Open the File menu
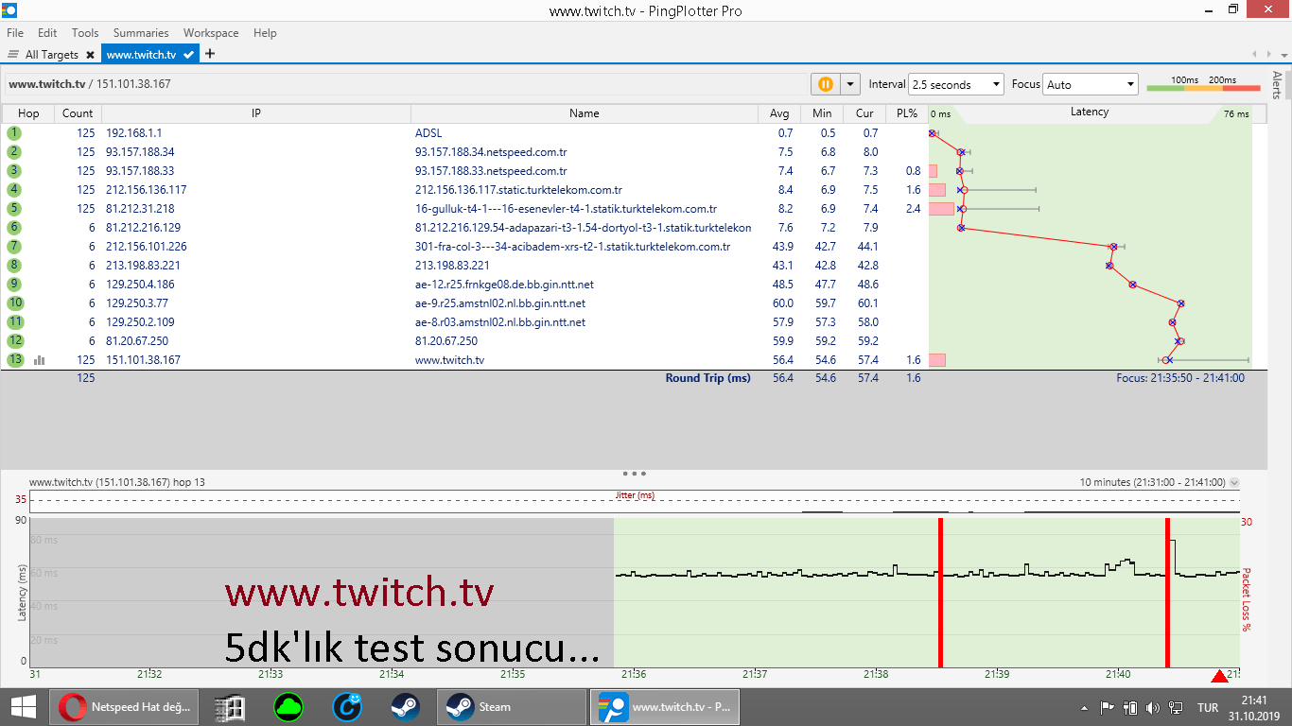 (x=15, y=33)
